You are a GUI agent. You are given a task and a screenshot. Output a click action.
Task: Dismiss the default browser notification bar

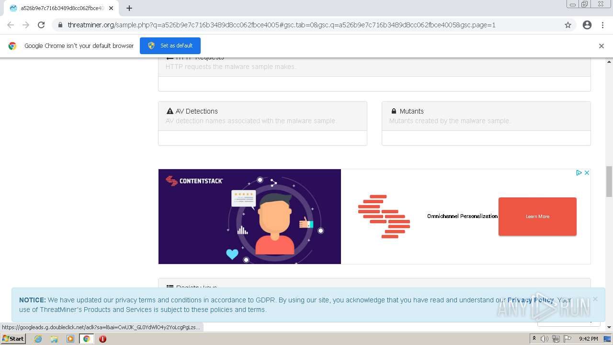click(x=602, y=46)
